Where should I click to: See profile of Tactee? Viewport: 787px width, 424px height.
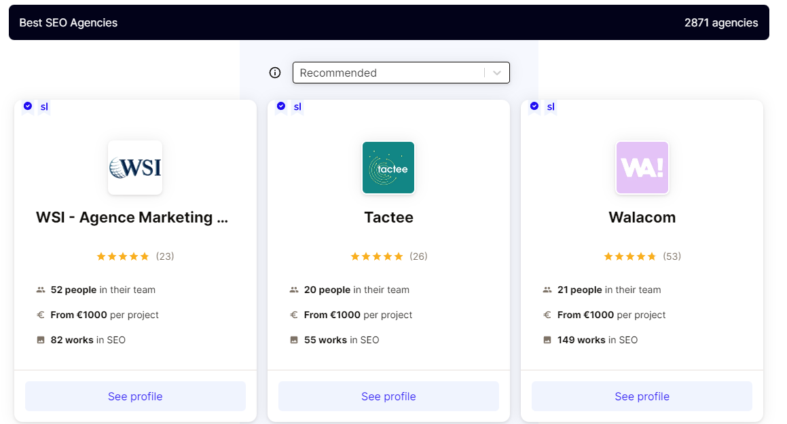point(388,396)
